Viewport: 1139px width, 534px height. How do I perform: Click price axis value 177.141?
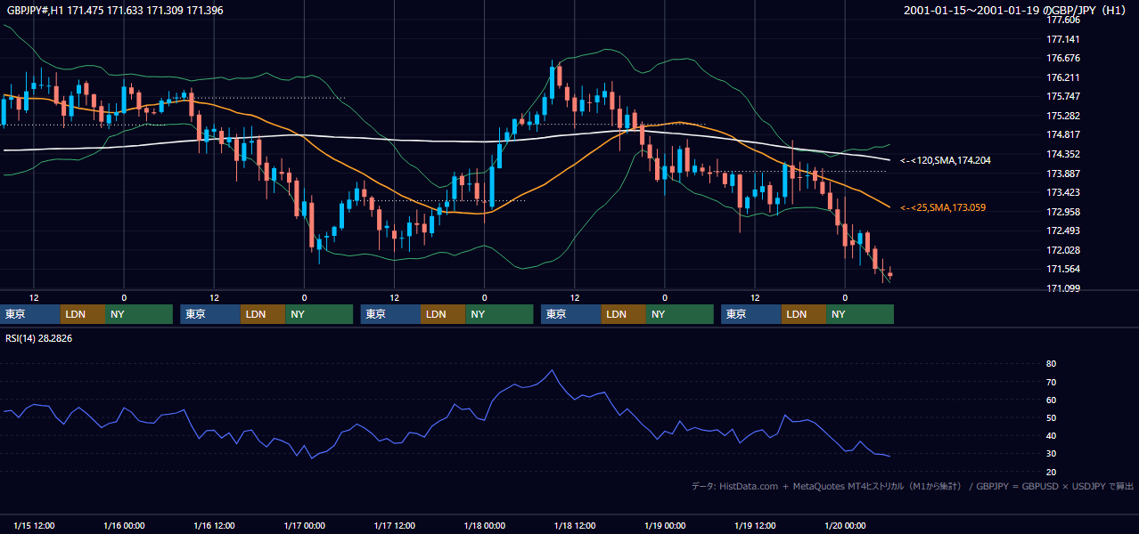(1063, 39)
